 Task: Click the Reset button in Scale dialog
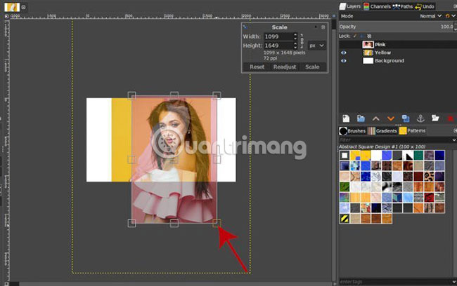(256, 67)
